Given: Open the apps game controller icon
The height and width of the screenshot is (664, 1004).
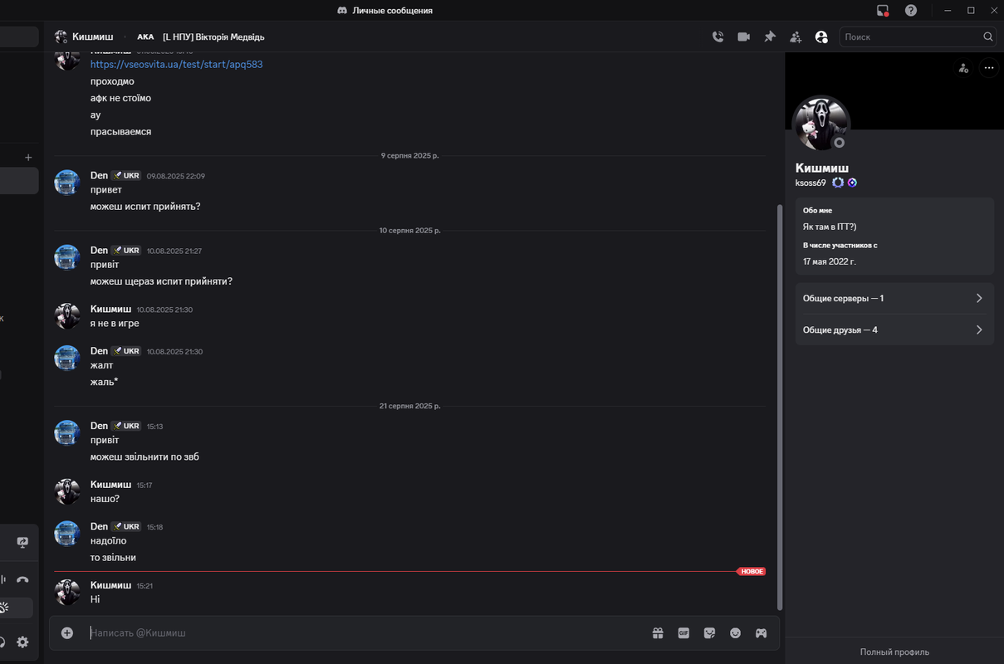Looking at the screenshot, I should pos(761,632).
